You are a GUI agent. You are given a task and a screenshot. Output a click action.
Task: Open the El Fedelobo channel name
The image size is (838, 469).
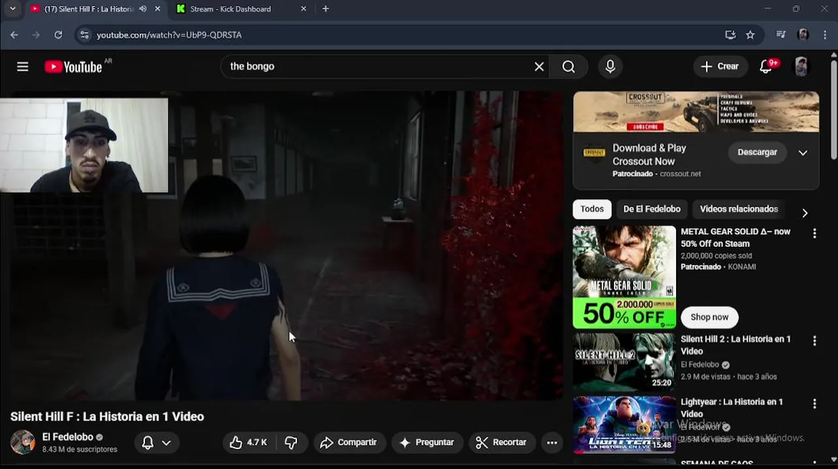[x=68, y=437]
